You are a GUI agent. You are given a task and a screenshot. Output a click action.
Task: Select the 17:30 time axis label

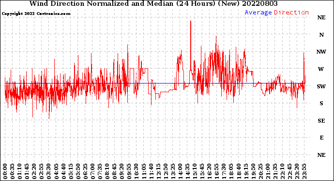coord(224,171)
